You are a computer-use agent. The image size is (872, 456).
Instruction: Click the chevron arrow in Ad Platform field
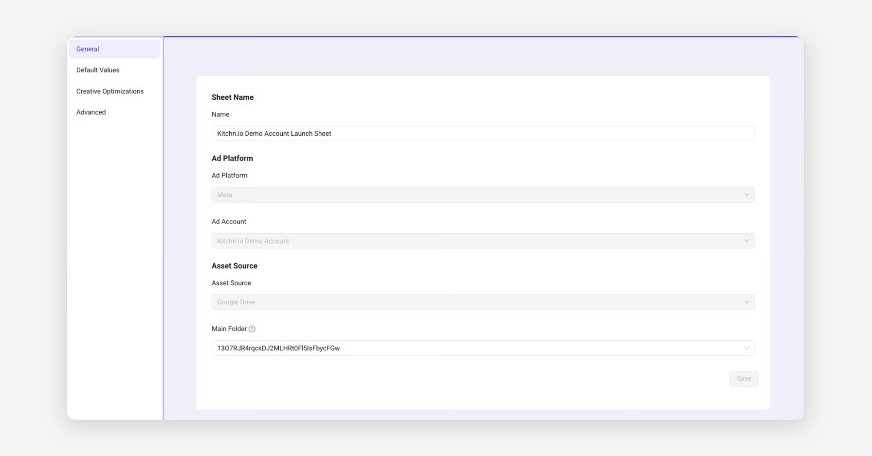click(x=746, y=195)
